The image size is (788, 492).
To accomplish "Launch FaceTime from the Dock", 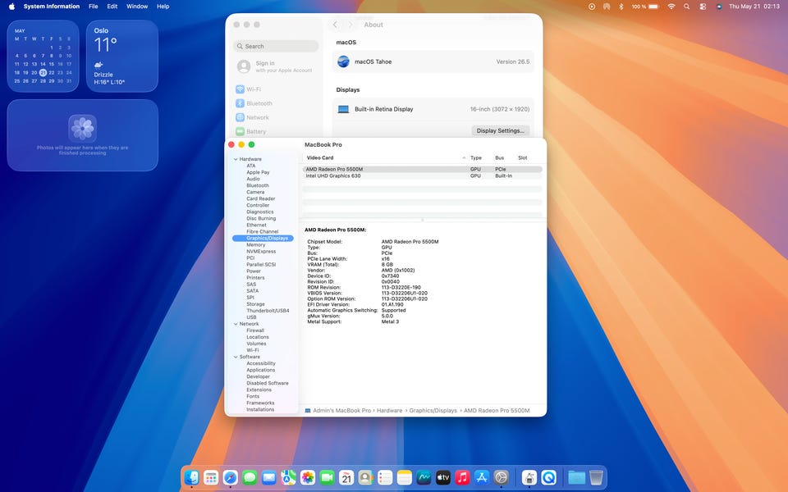I will [328, 477].
